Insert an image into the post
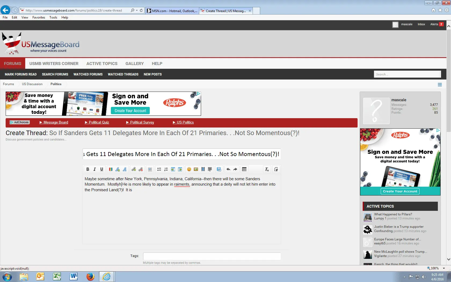This screenshot has height=282, width=451. pos(196,169)
